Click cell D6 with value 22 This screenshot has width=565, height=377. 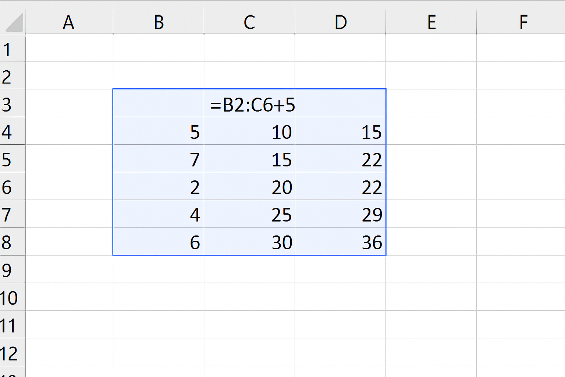click(x=340, y=186)
